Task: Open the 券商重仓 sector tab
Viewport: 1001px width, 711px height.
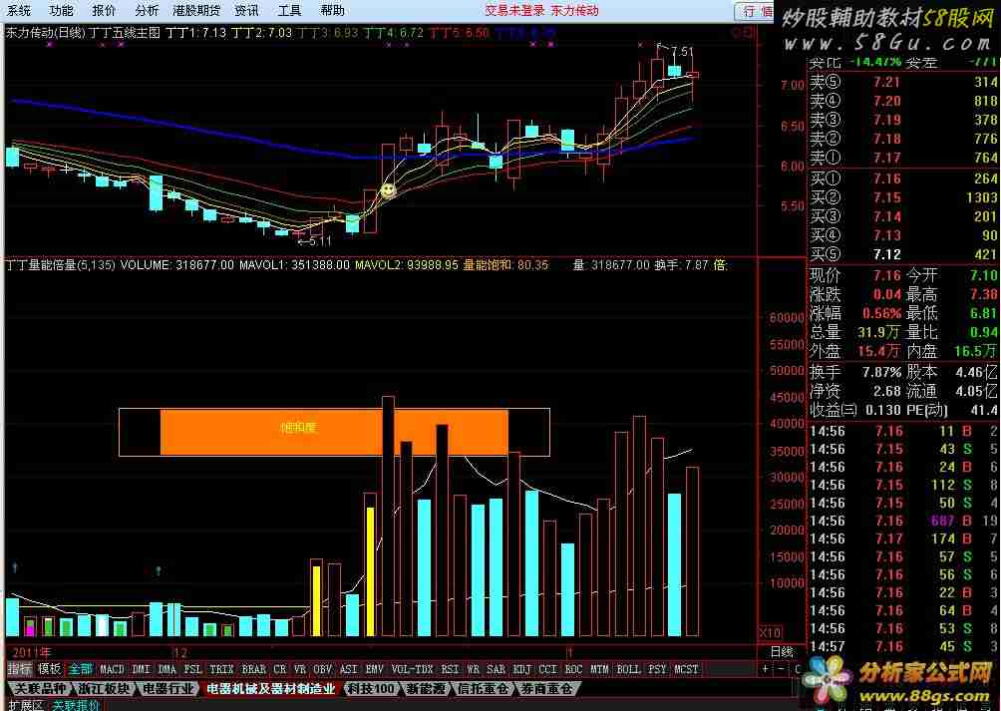Action: pyautogui.click(x=545, y=689)
